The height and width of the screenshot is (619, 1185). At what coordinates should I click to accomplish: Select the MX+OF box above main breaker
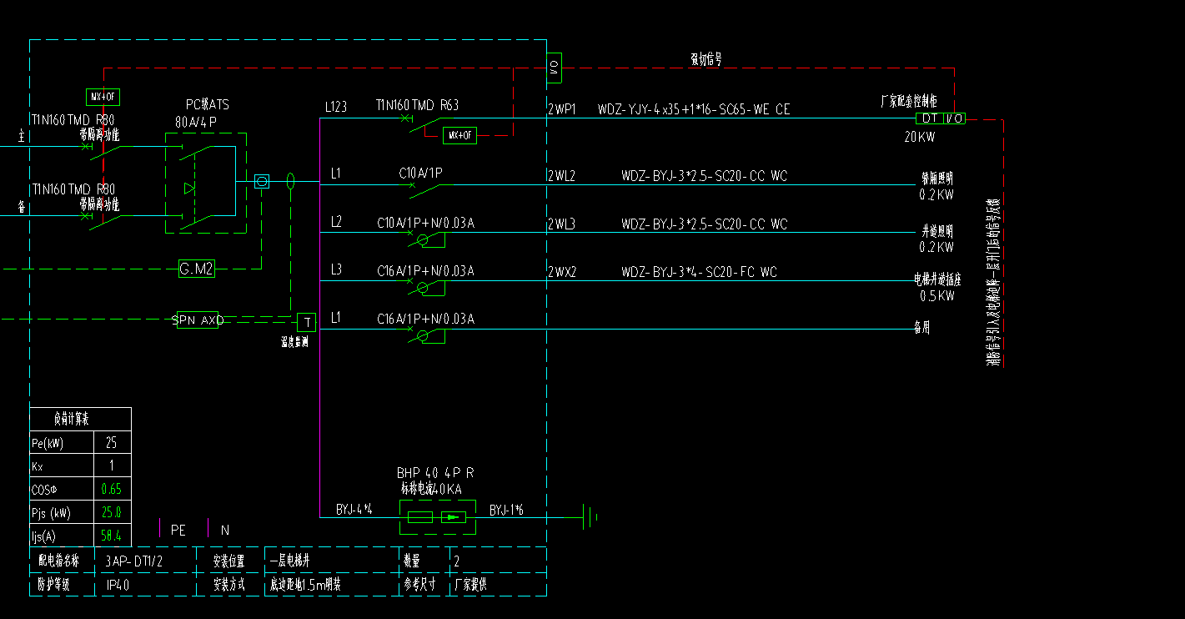click(x=103, y=97)
